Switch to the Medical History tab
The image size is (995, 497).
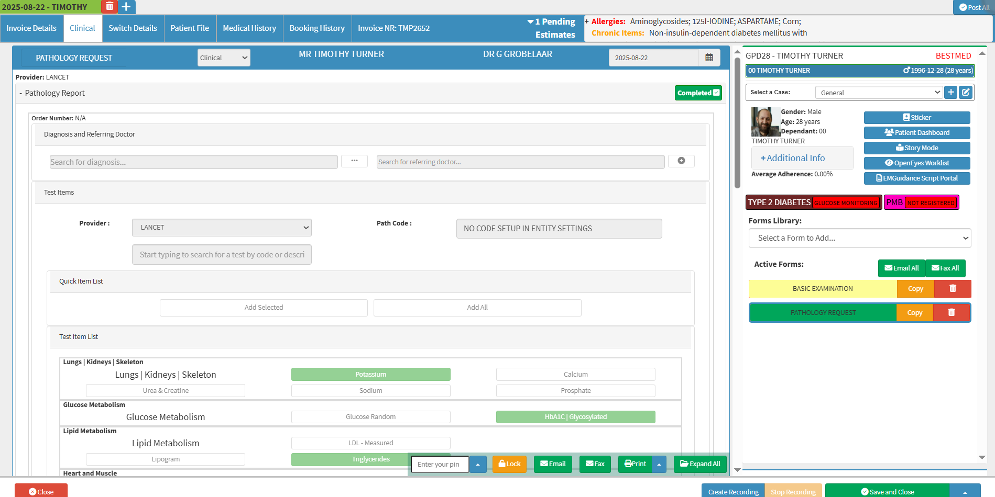pyautogui.click(x=249, y=28)
